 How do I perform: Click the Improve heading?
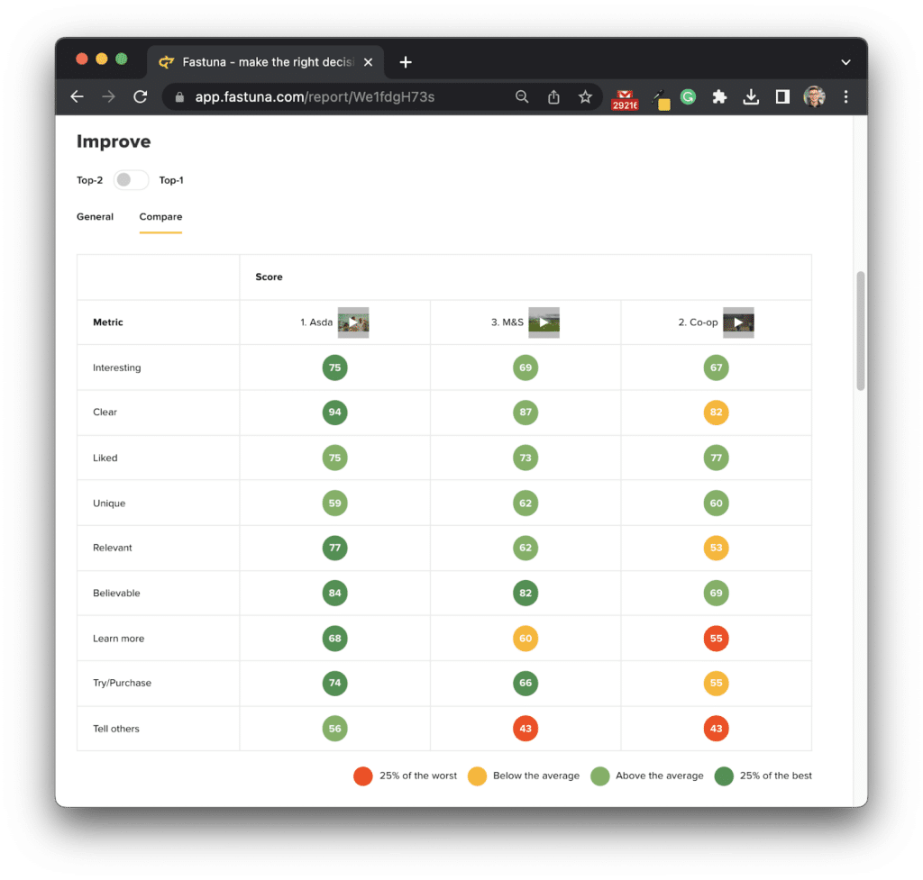[114, 141]
